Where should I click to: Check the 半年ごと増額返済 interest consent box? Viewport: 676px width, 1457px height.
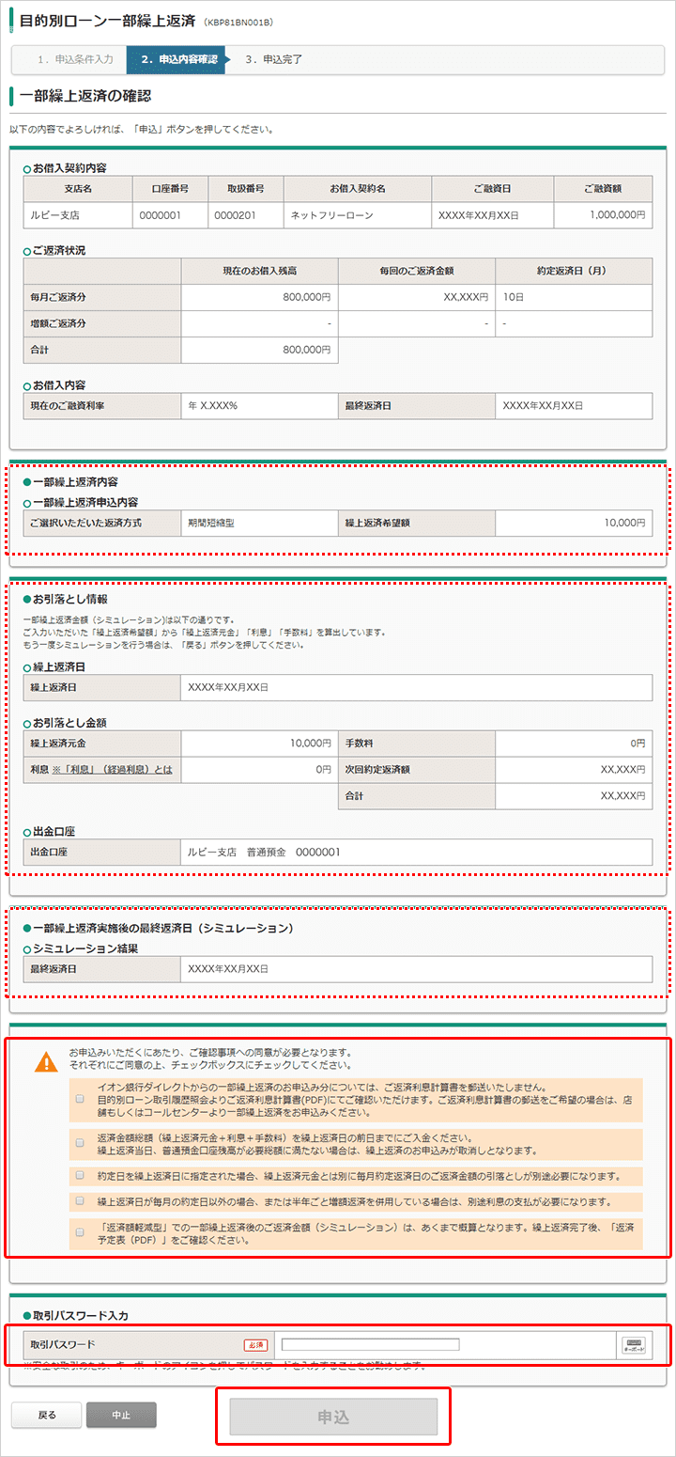coord(80,1200)
